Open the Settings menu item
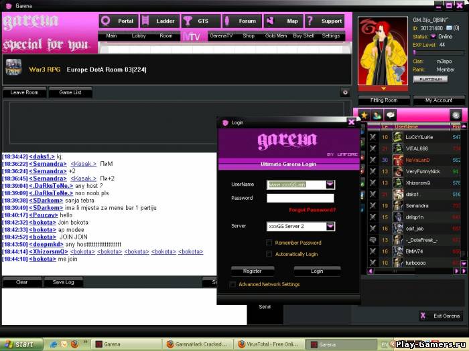This screenshot has width=469, height=351. click(x=331, y=36)
